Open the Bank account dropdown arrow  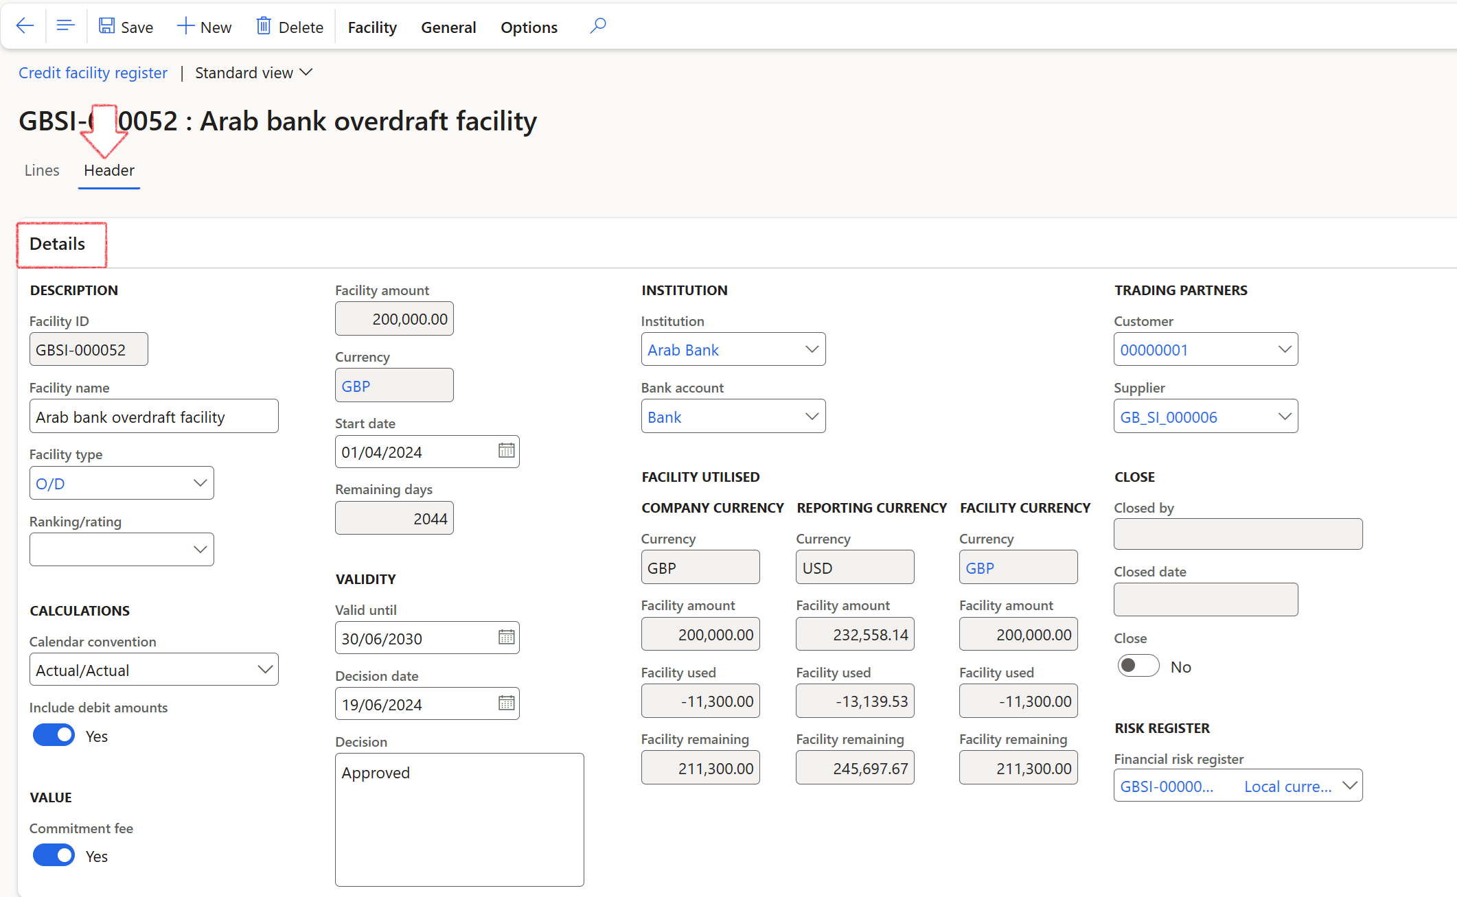click(x=812, y=417)
